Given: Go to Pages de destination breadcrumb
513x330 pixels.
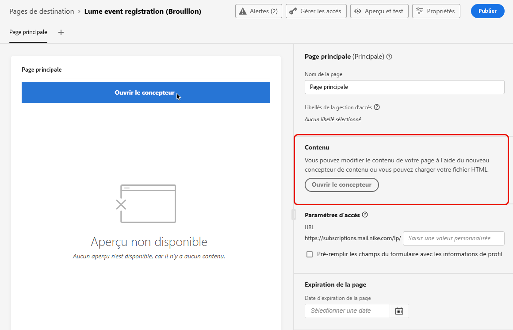Looking at the screenshot, I should [42, 11].
